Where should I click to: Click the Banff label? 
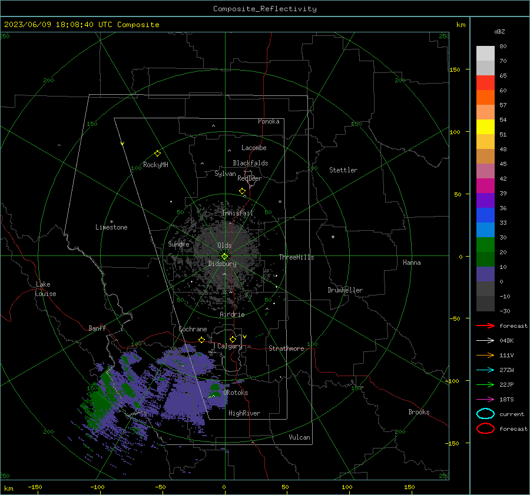click(x=97, y=328)
